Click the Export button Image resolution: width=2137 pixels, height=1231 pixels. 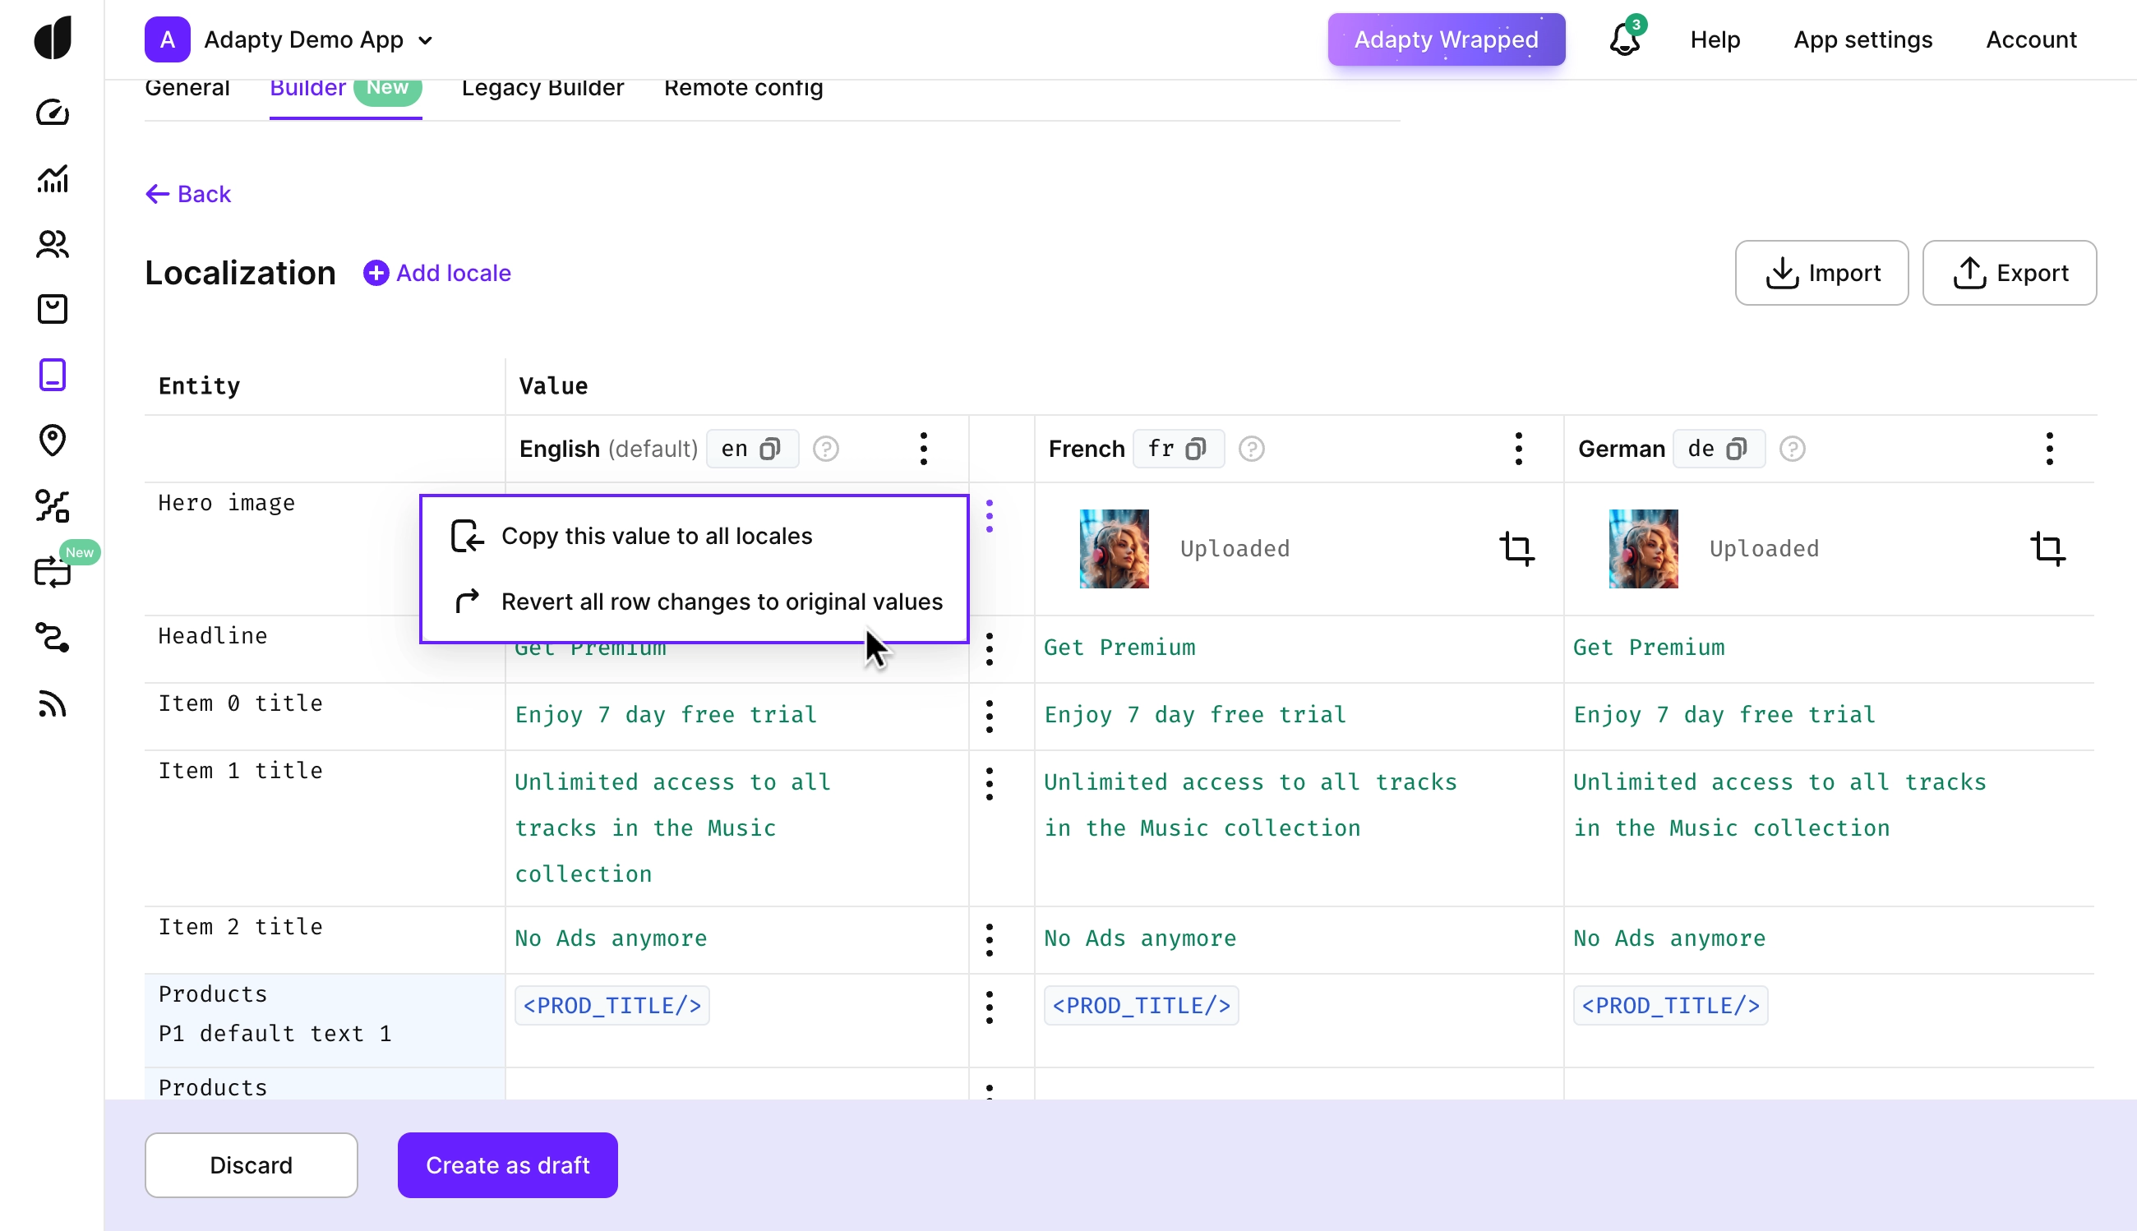click(2010, 272)
